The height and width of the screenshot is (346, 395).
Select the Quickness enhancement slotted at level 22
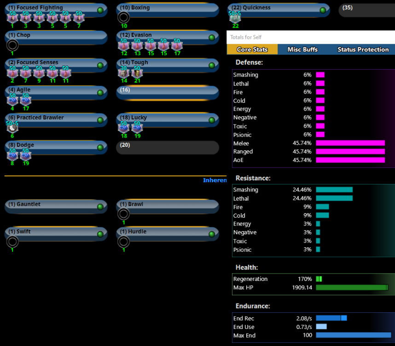[x=235, y=18]
